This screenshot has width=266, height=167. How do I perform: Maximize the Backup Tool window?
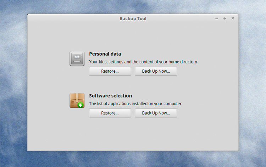(x=225, y=18)
